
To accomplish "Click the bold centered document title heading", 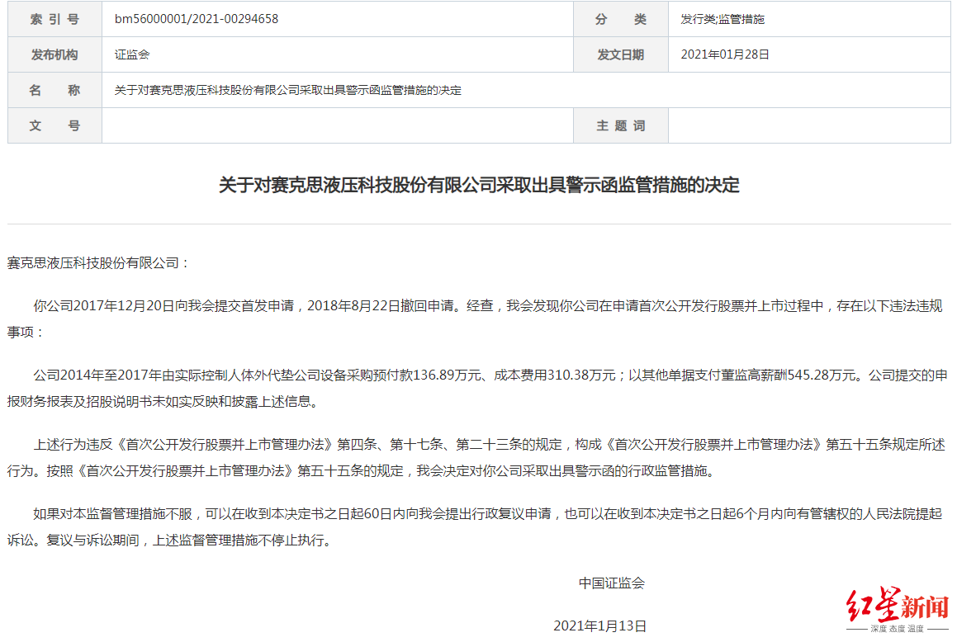I will click(x=479, y=185).
